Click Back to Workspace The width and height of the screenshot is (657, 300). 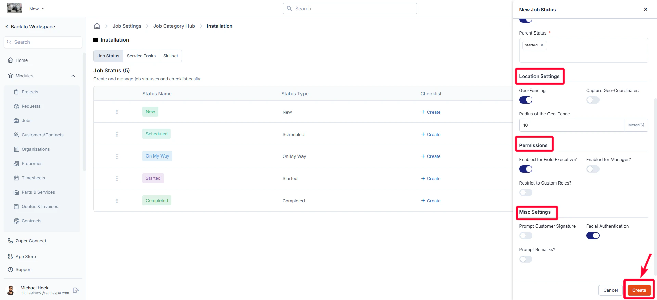[x=30, y=27]
